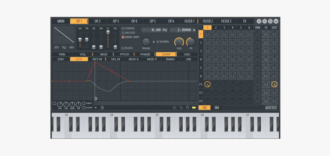Toggle the step editing pencil icon

pos(181,108)
